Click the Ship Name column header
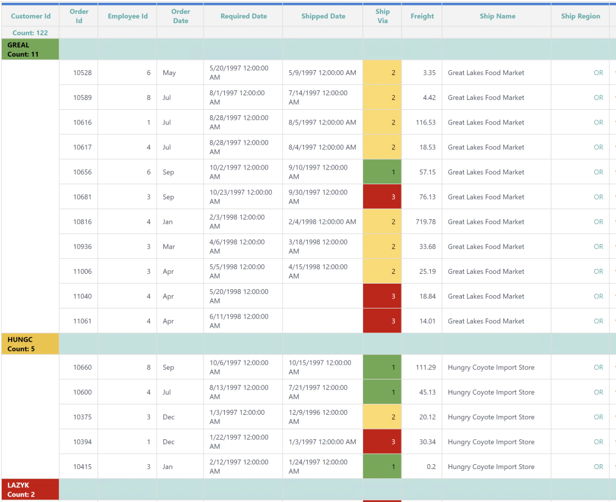616x502 pixels. pos(497,16)
